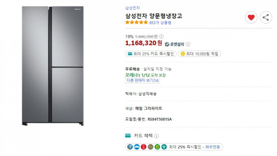277x156 pixels.
Task: Click 최대 10,000원 적립 badge
Action: 199,54
